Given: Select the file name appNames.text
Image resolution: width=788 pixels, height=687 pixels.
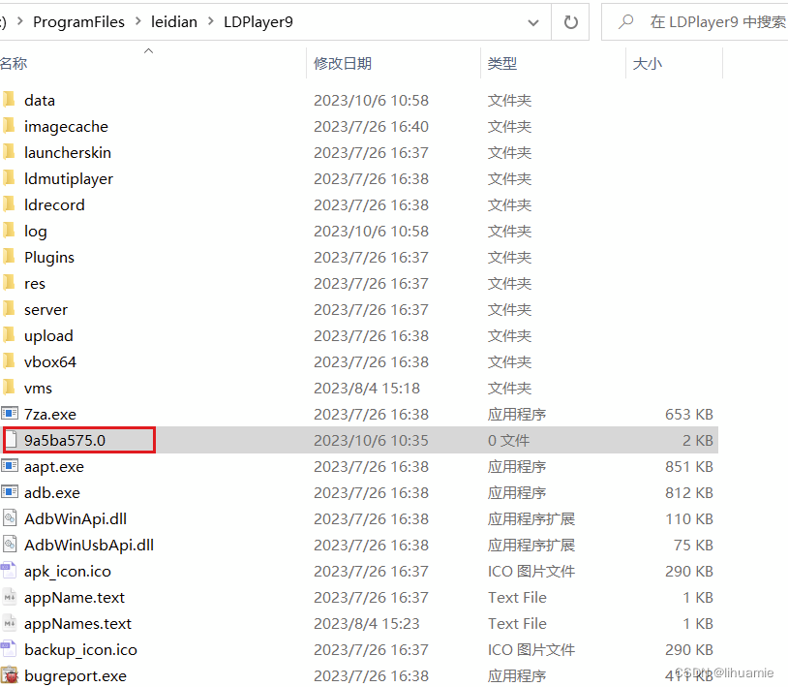Looking at the screenshot, I should pos(77,624).
